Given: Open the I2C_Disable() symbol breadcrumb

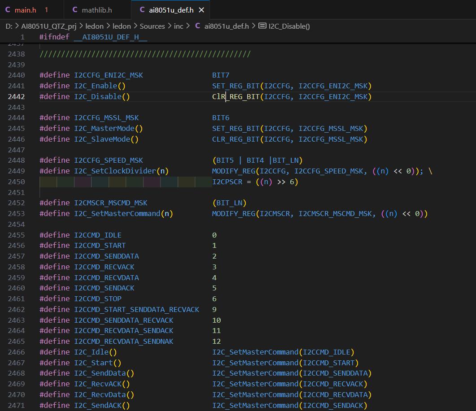Looking at the screenshot, I should [289, 26].
